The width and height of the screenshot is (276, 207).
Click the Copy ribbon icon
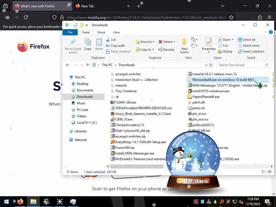(88, 42)
